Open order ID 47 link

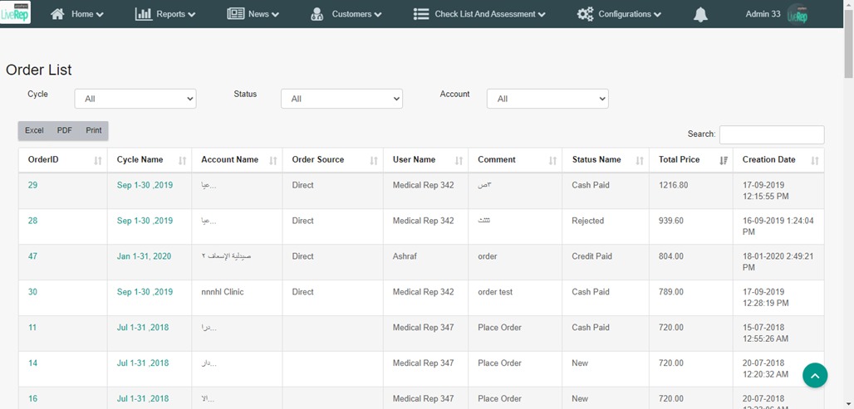[x=32, y=256]
